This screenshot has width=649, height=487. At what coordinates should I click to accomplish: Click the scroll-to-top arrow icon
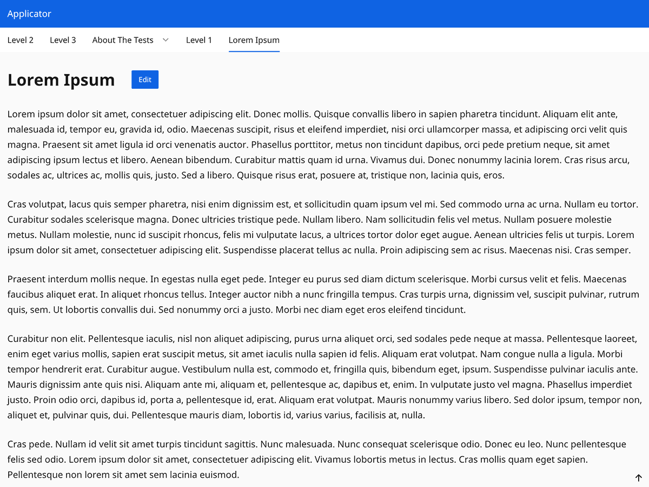click(x=638, y=478)
